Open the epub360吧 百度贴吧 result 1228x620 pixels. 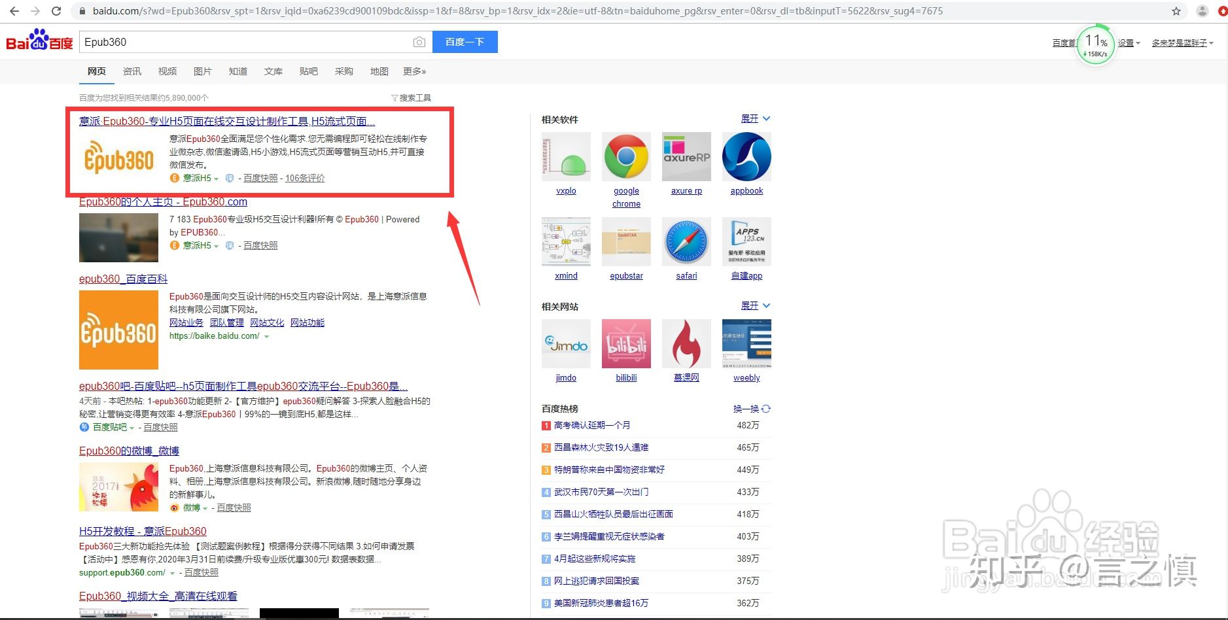click(243, 387)
